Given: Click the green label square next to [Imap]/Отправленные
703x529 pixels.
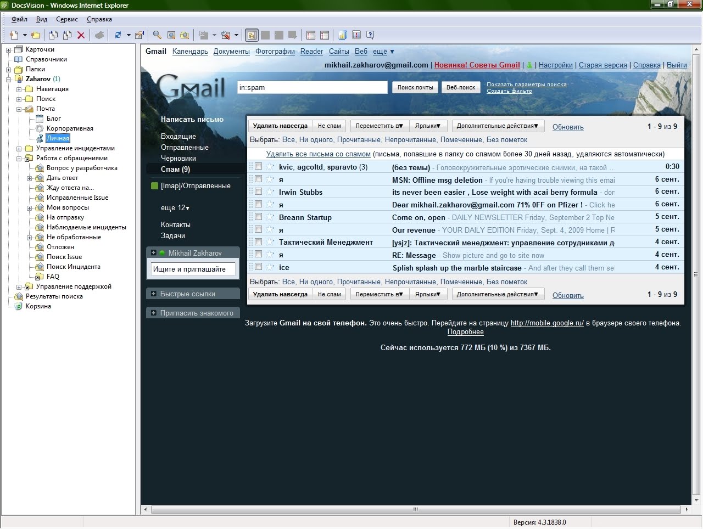Looking at the screenshot, I should click(154, 186).
